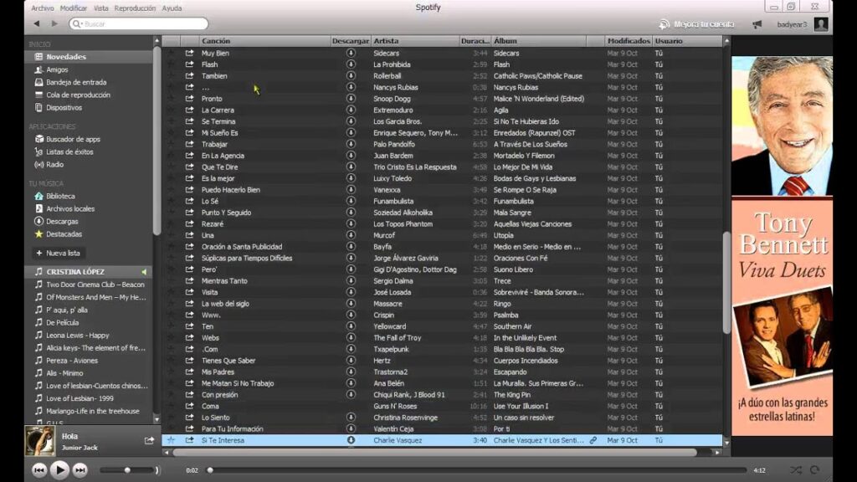Image resolution: width=857 pixels, height=482 pixels.
Task: Share the Trabajar track
Action: pos(189,144)
